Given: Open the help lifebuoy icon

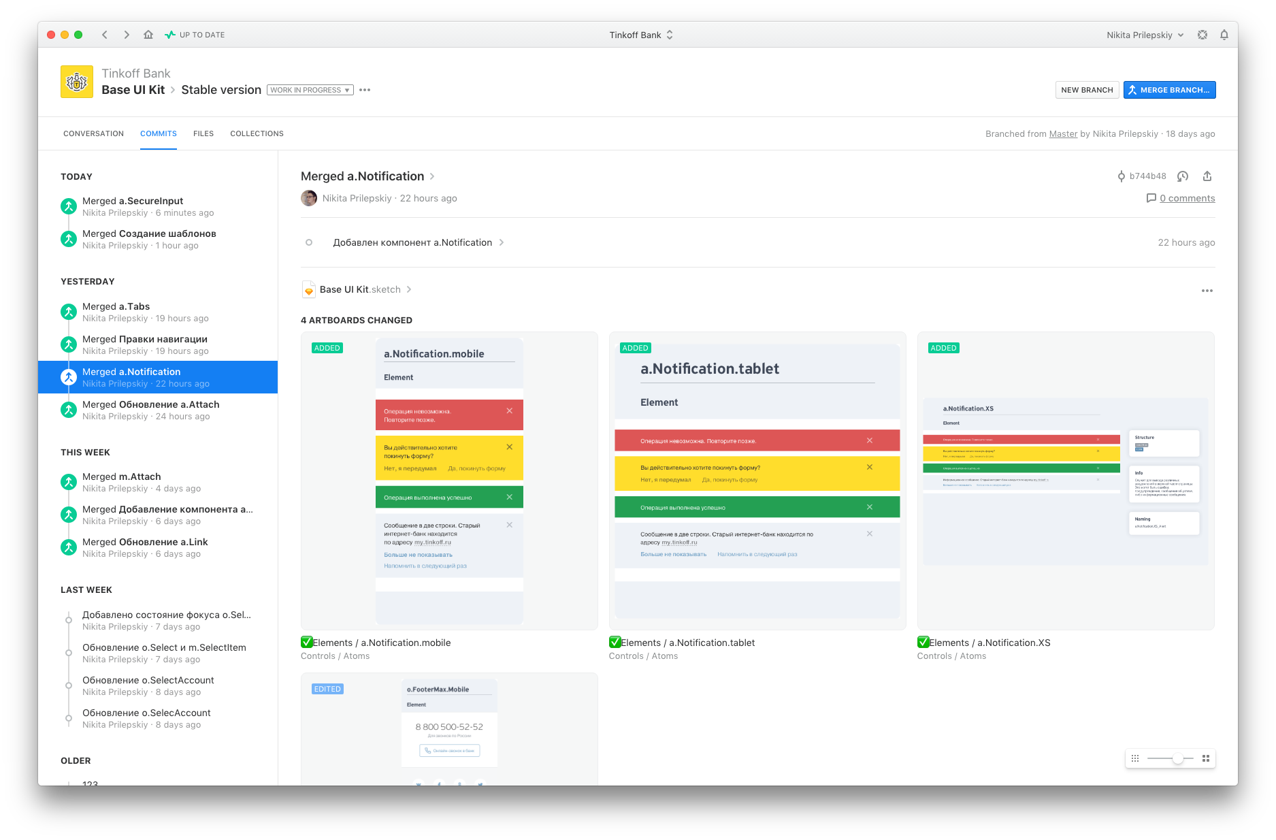Looking at the screenshot, I should (x=1203, y=35).
